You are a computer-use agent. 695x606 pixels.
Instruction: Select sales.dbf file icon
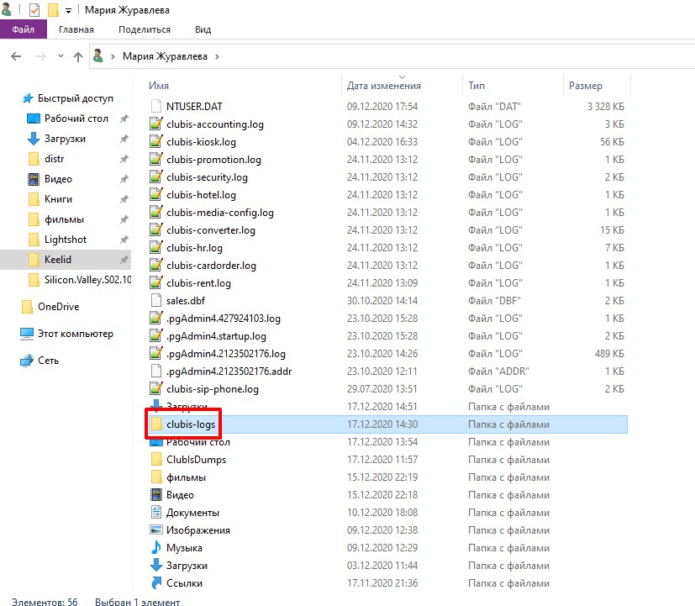(156, 301)
